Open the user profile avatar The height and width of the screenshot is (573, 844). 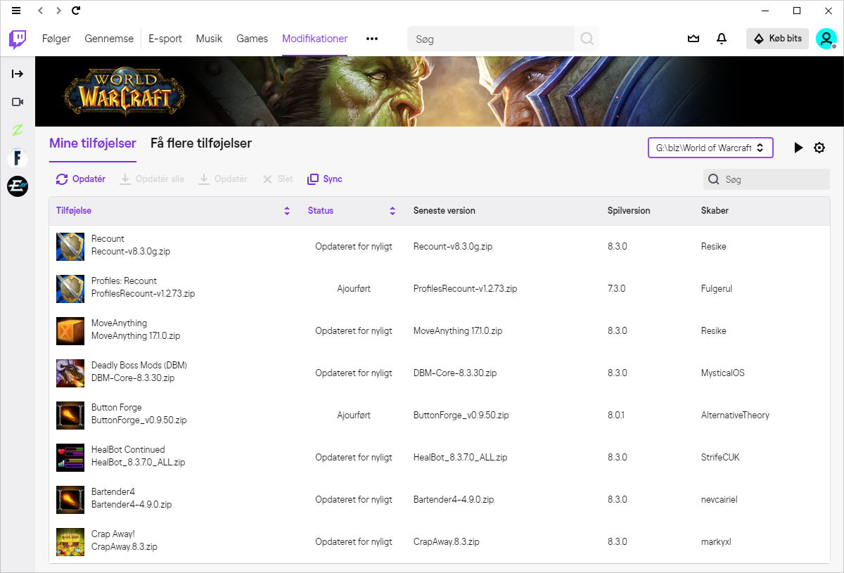pyautogui.click(x=826, y=39)
